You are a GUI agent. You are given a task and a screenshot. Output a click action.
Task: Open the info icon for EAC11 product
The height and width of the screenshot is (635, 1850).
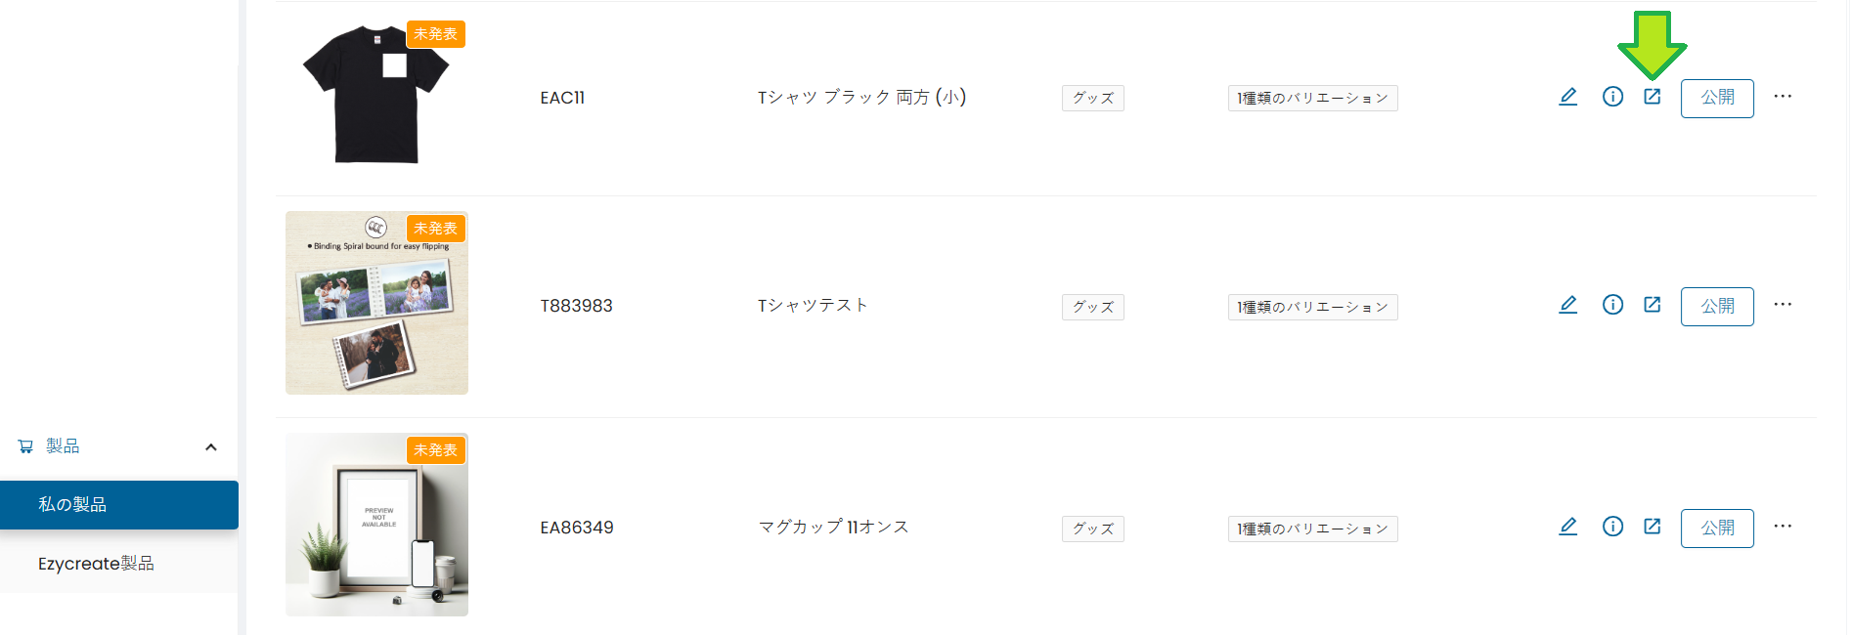coord(1612,97)
